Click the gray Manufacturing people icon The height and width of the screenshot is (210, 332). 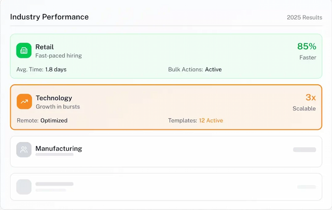[x=24, y=150]
